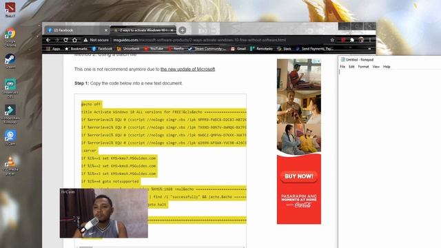
Task: Bookmark this page with the star icon
Action: click(332, 40)
